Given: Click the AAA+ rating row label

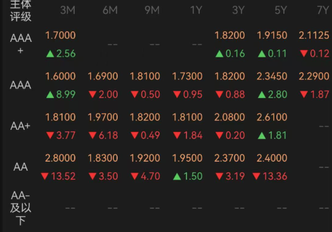Looking at the screenshot, I should point(21,44).
